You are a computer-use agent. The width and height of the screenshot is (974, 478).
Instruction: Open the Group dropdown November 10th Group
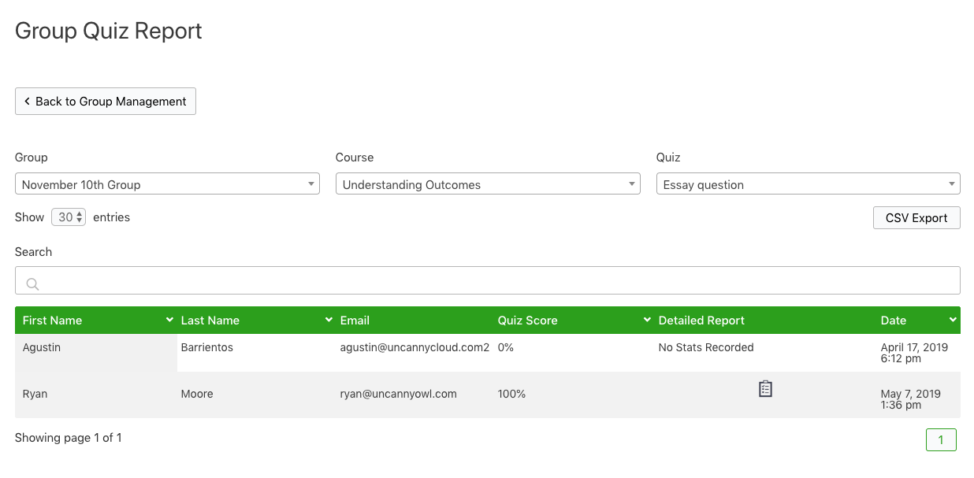tap(167, 184)
